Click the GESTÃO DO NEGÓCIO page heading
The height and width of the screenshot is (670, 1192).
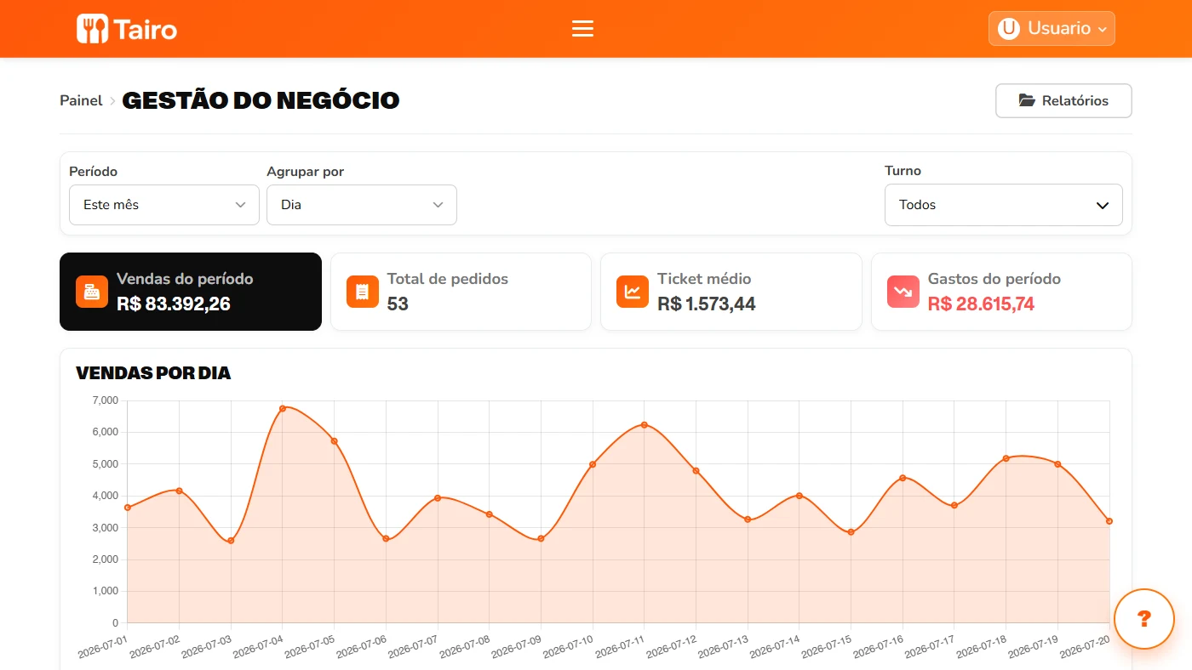(261, 100)
